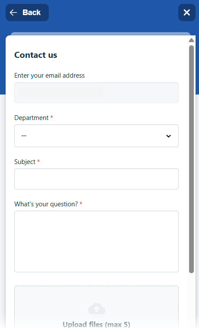Viewport: 199px width, 328px height.
Task: Click the Department dropdown chevron arrow
Action: point(168,136)
